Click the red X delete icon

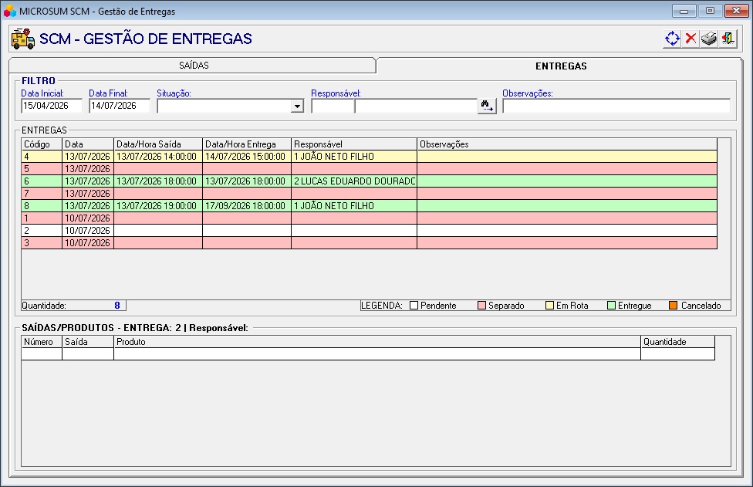click(691, 39)
